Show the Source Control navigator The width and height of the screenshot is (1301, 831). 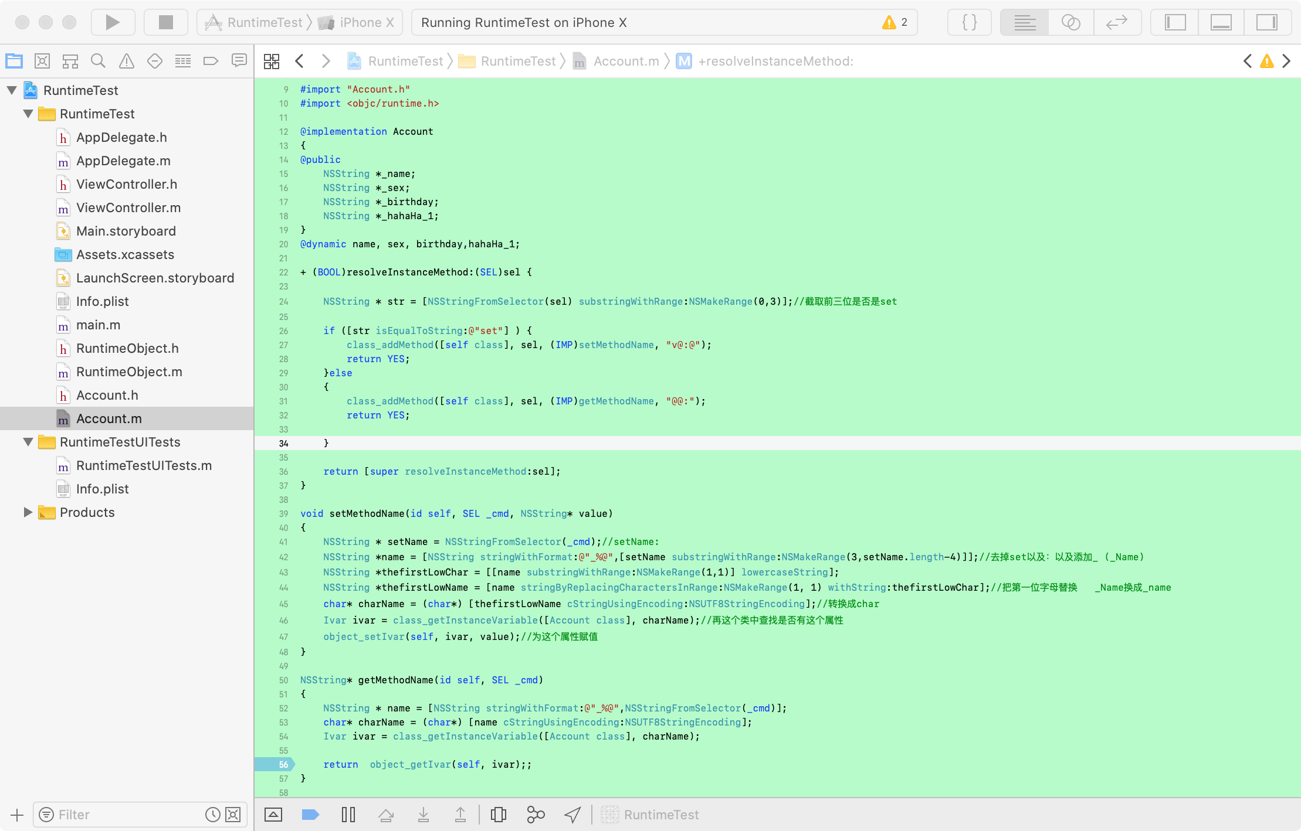(42, 61)
